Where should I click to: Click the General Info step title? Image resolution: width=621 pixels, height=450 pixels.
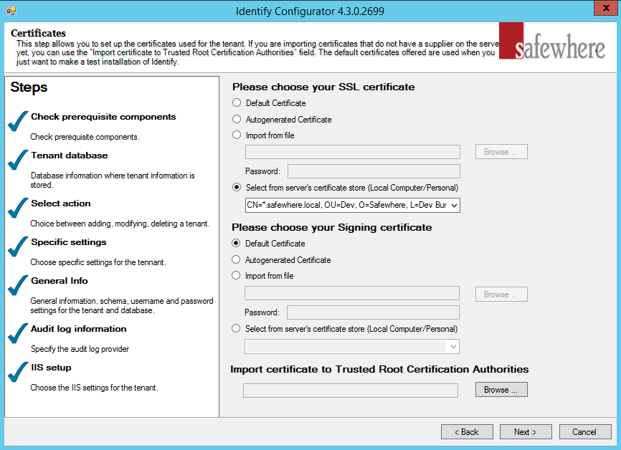[x=60, y=281]
